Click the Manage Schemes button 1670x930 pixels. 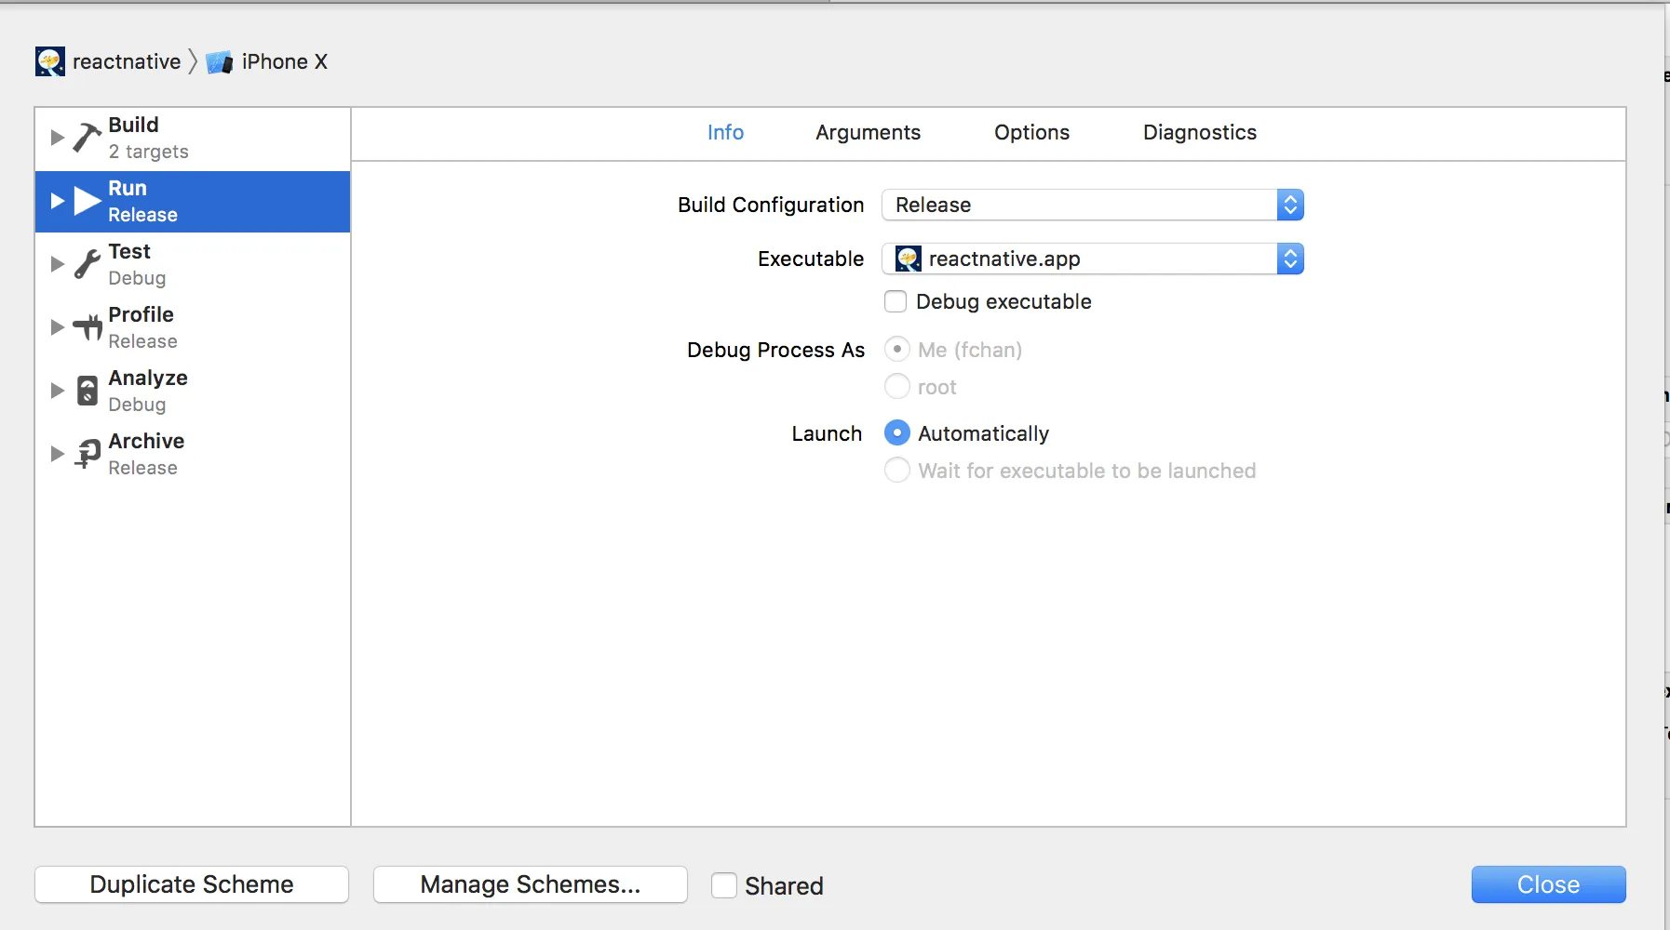(530, 884)
